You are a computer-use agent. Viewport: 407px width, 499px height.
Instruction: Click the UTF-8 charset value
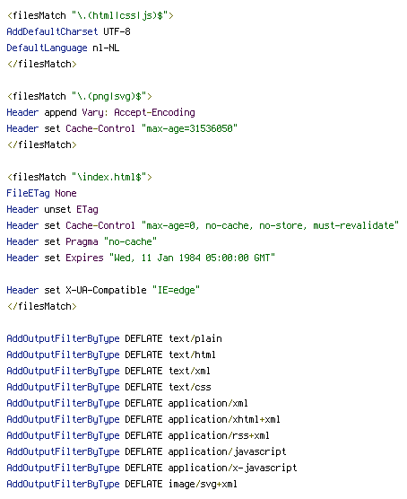117,31
